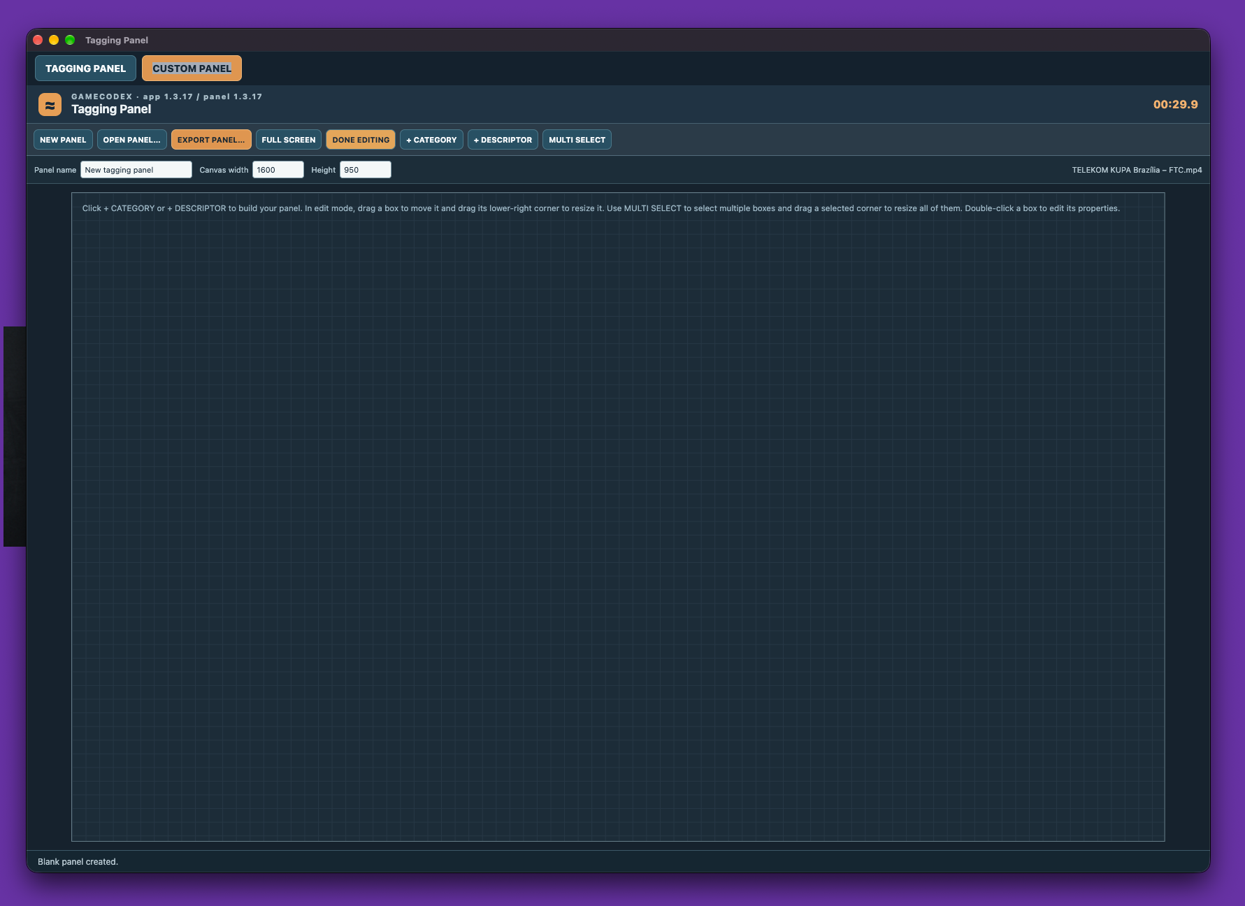Minimize the window with the yellow button
This screenshot has height=906, width=1245.
coord(54,40)
